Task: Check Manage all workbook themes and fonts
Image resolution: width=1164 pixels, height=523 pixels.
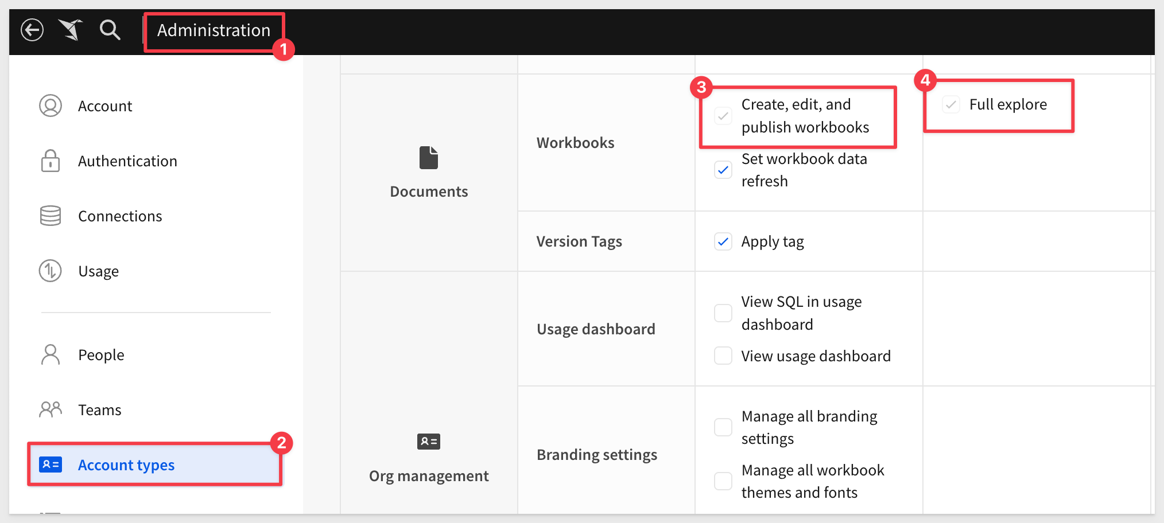Action: (x=723, y=481)
